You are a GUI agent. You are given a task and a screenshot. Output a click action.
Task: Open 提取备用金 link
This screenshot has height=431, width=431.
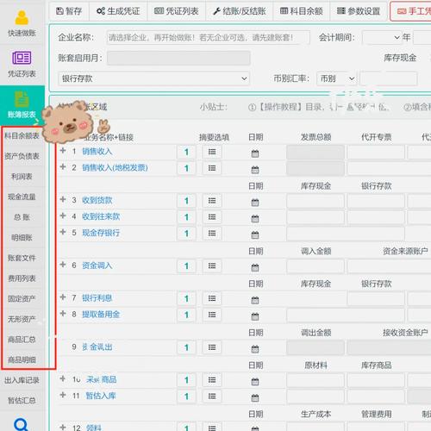[x=101, y=315]
